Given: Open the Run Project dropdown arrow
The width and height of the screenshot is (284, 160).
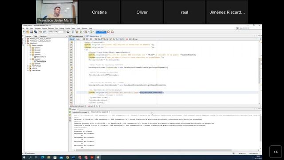Looking at the screenshot, I should click(83, 32).
